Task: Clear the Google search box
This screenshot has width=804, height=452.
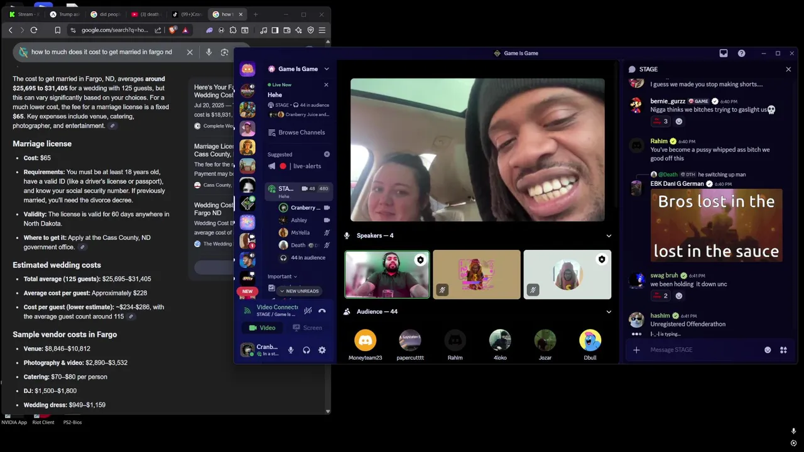Action: coord(190,52)
